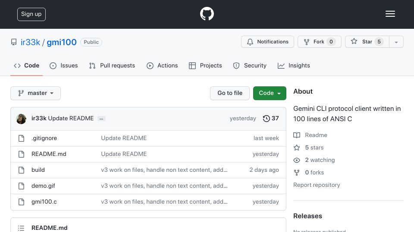
Task: Click the Notifications bell button
Action: 267,42
